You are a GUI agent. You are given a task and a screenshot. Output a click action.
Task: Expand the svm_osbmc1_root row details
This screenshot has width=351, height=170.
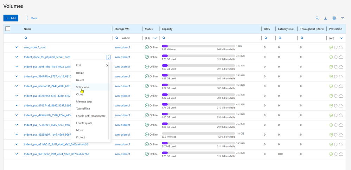click(x=17, y=47)
